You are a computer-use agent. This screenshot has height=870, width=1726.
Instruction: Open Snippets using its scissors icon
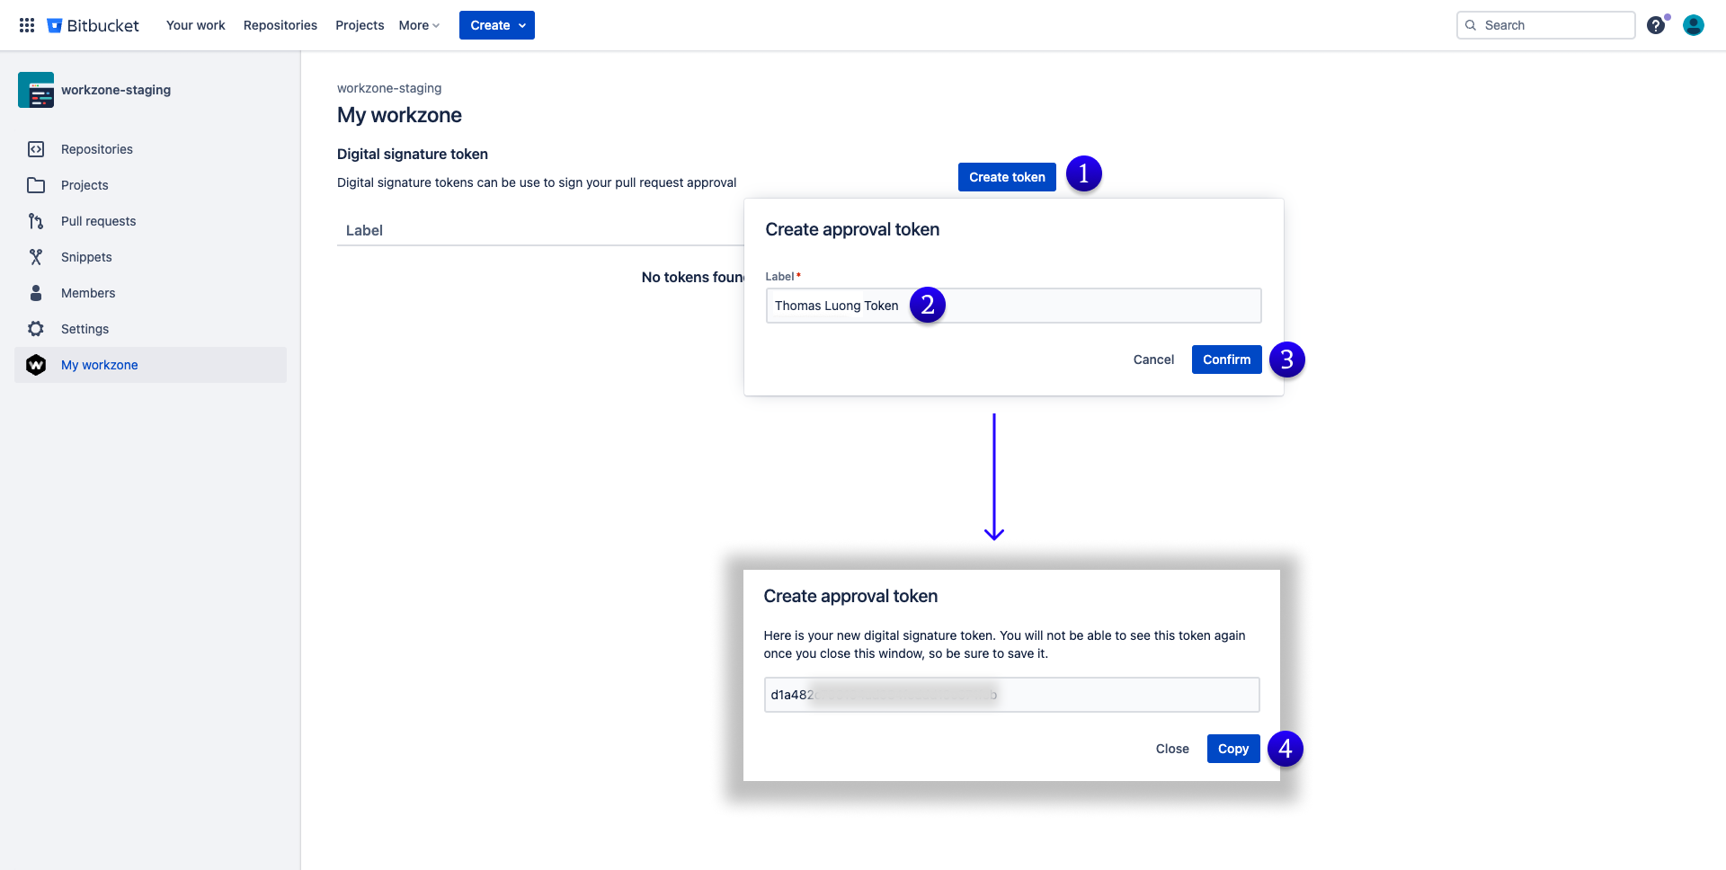click(x=36, y=257)
